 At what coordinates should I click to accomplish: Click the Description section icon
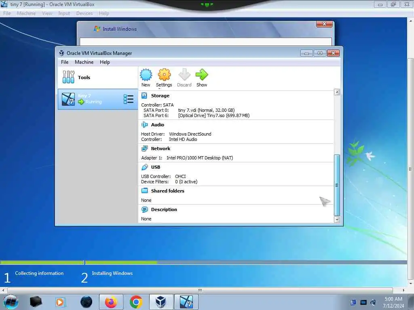[144, 209]
